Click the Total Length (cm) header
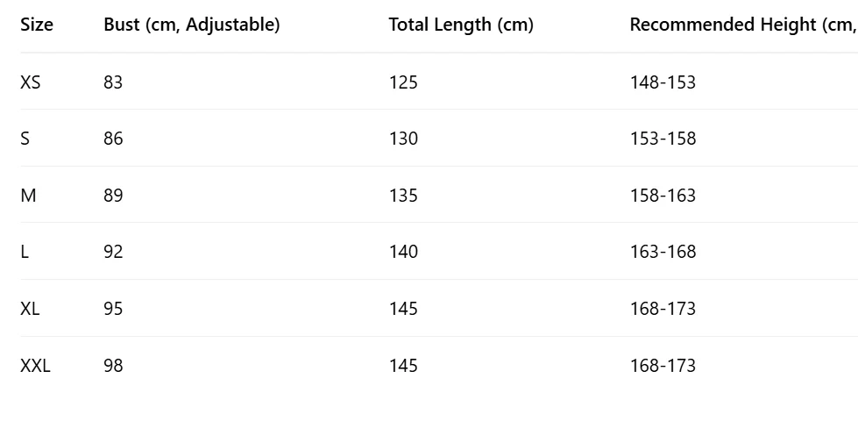Viewport: 858px width, 421px height. [461, 25]
